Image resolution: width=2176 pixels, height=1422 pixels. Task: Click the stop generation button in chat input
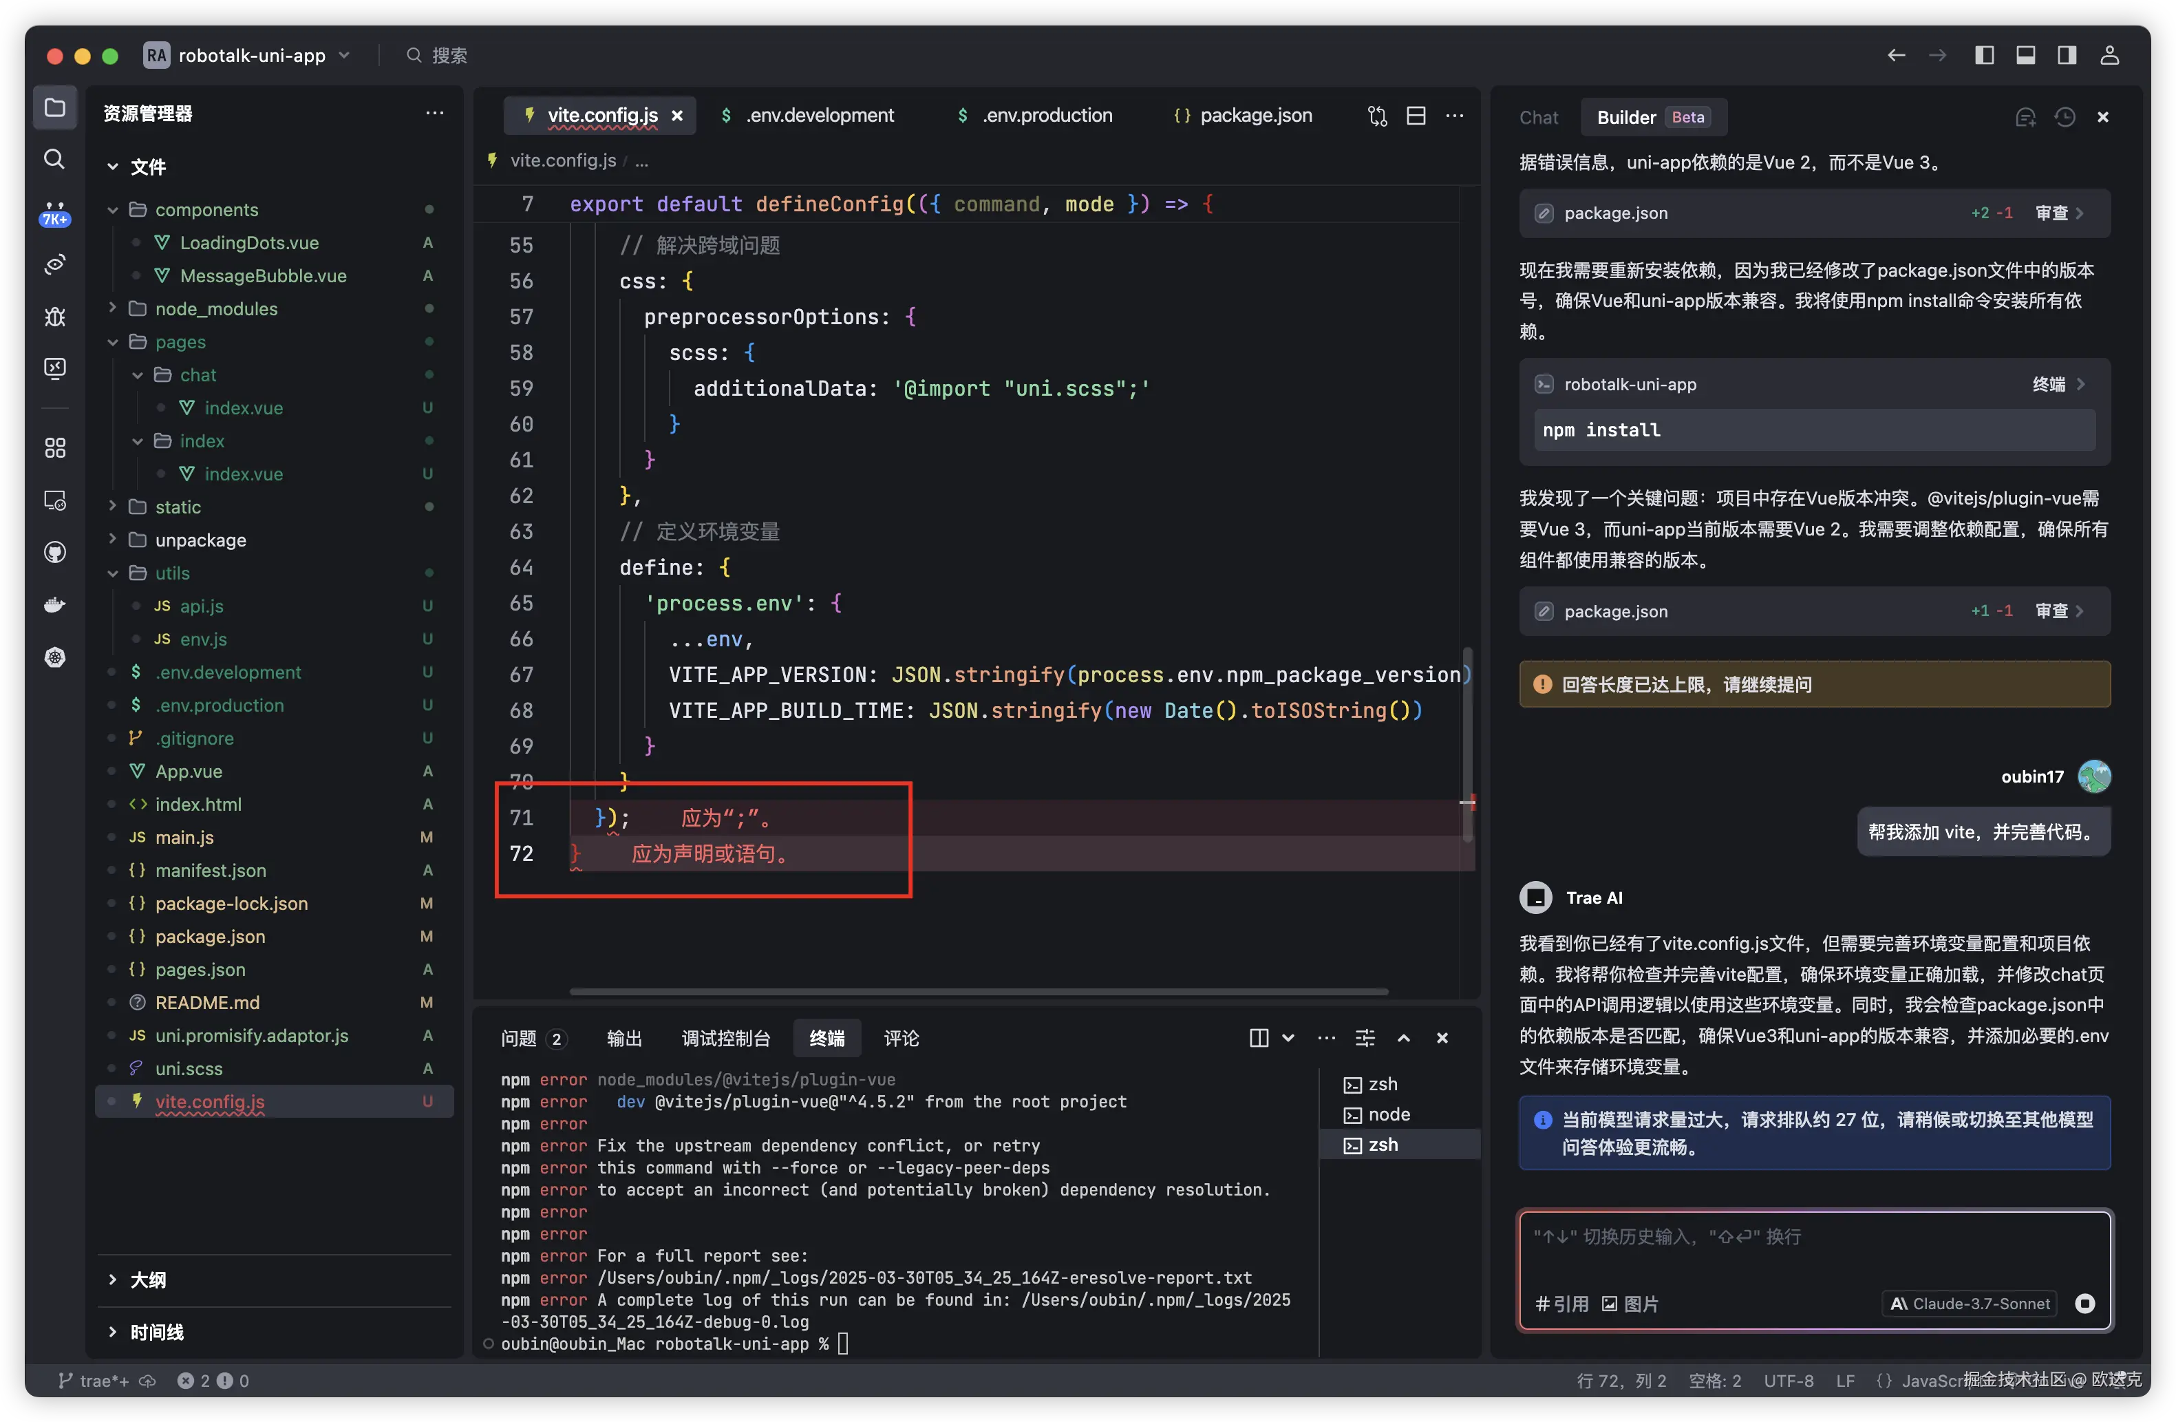[2084, 1303]
